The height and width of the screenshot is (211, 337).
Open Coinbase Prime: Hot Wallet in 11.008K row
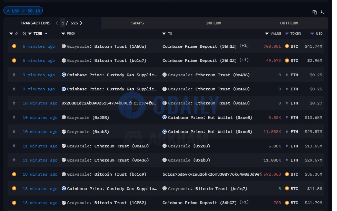210,132
